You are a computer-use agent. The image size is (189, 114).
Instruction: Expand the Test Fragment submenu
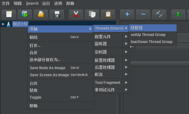111,83
